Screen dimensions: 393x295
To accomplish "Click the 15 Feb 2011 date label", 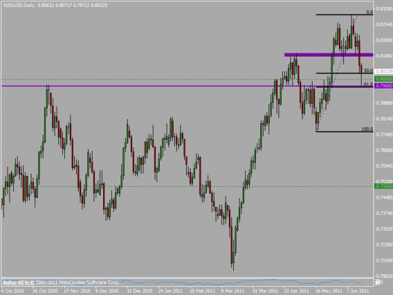I will pyautogui.click(x=202, y=291).
